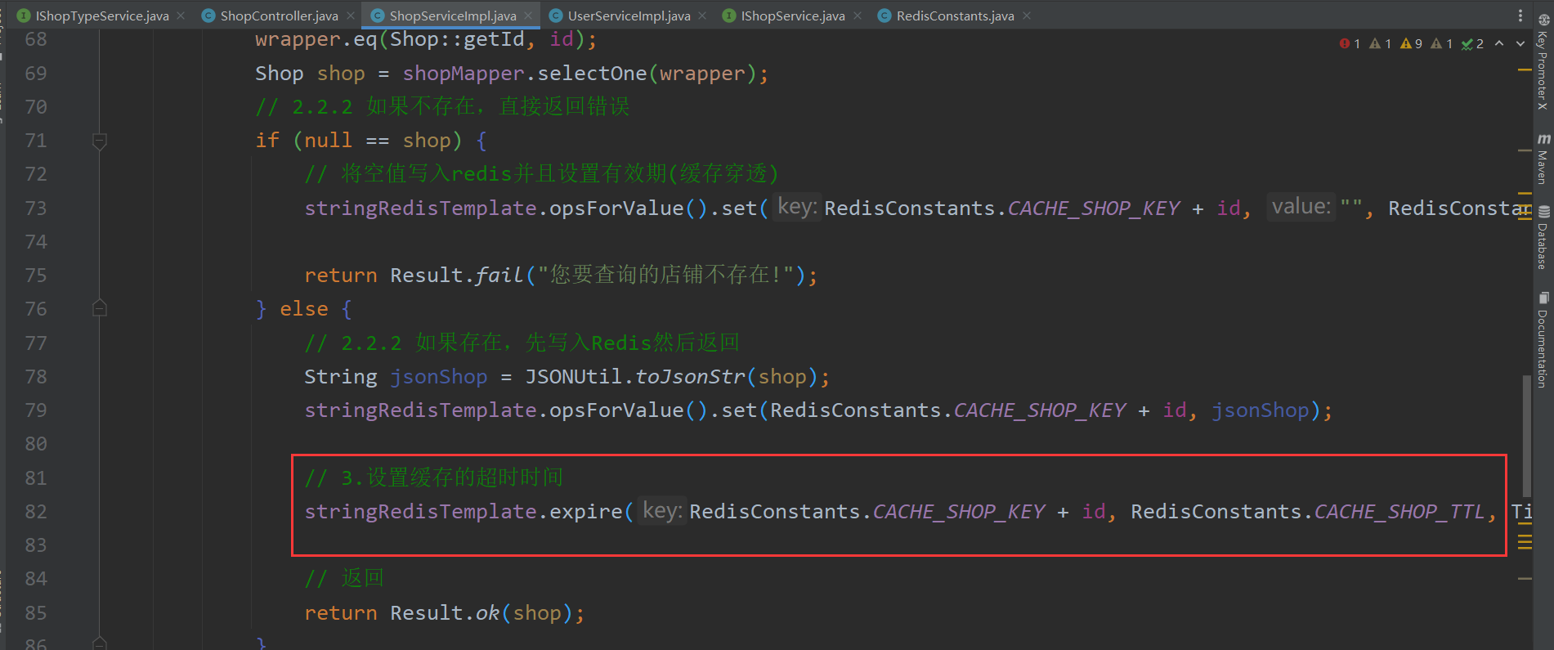1554x650 pixels.
Task: Open the Maven tool window
Action: click(x=1543, y=159)
